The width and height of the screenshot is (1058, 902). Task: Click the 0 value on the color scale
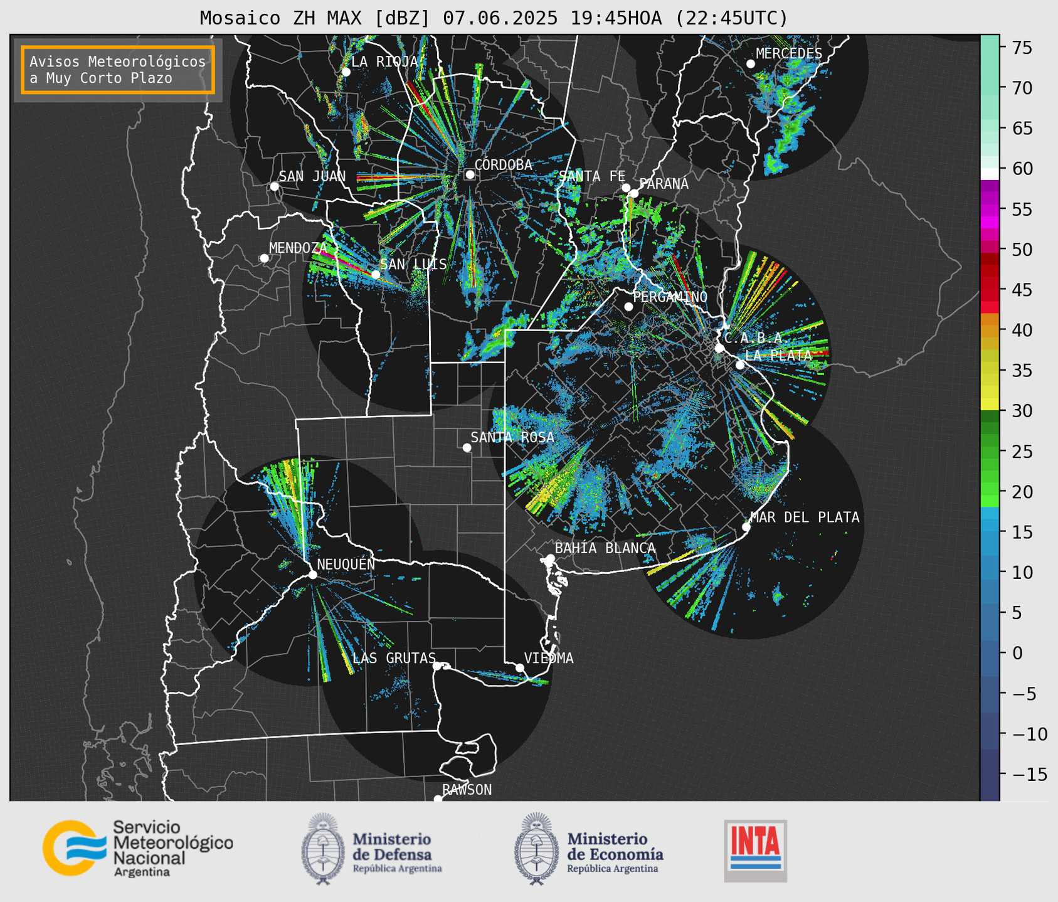(1017, 653)
